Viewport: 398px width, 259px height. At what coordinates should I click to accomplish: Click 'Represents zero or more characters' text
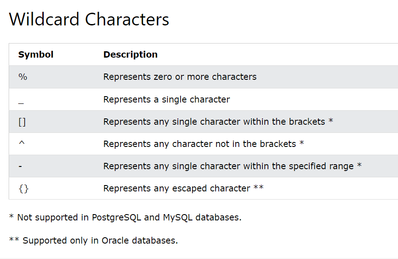[180, 77]
